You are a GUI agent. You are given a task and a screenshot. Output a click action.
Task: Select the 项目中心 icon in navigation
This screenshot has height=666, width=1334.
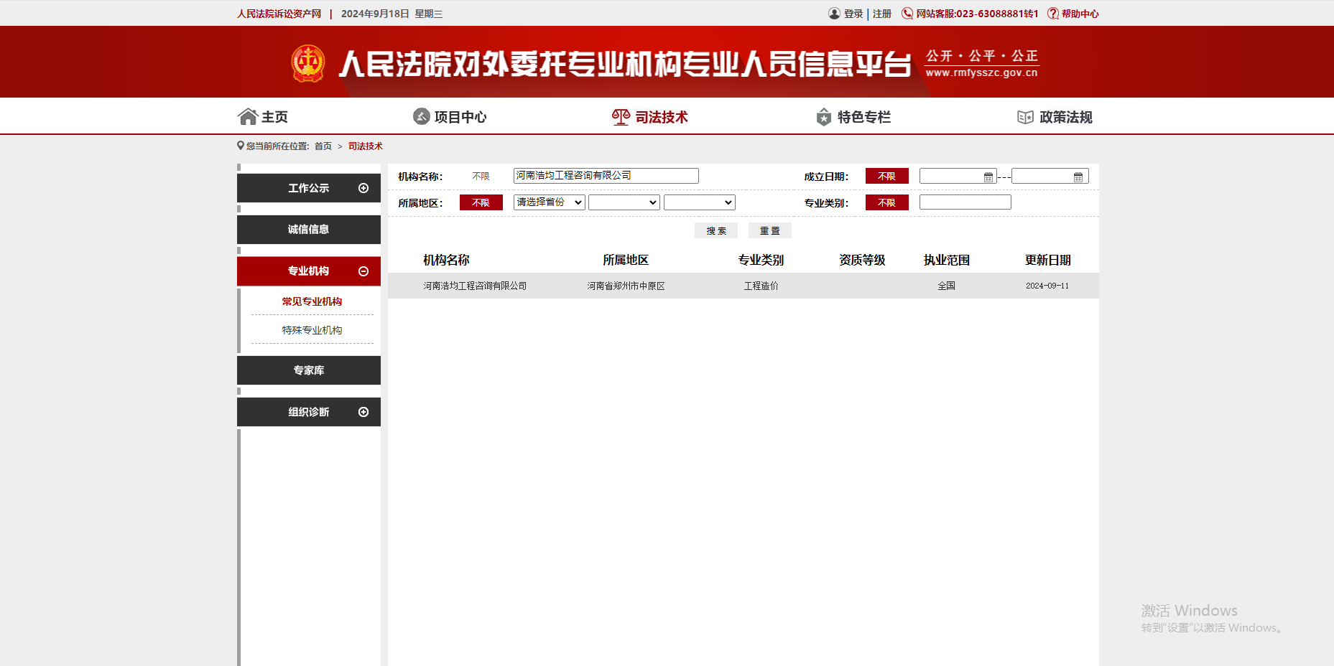click(x=420, y=116)
